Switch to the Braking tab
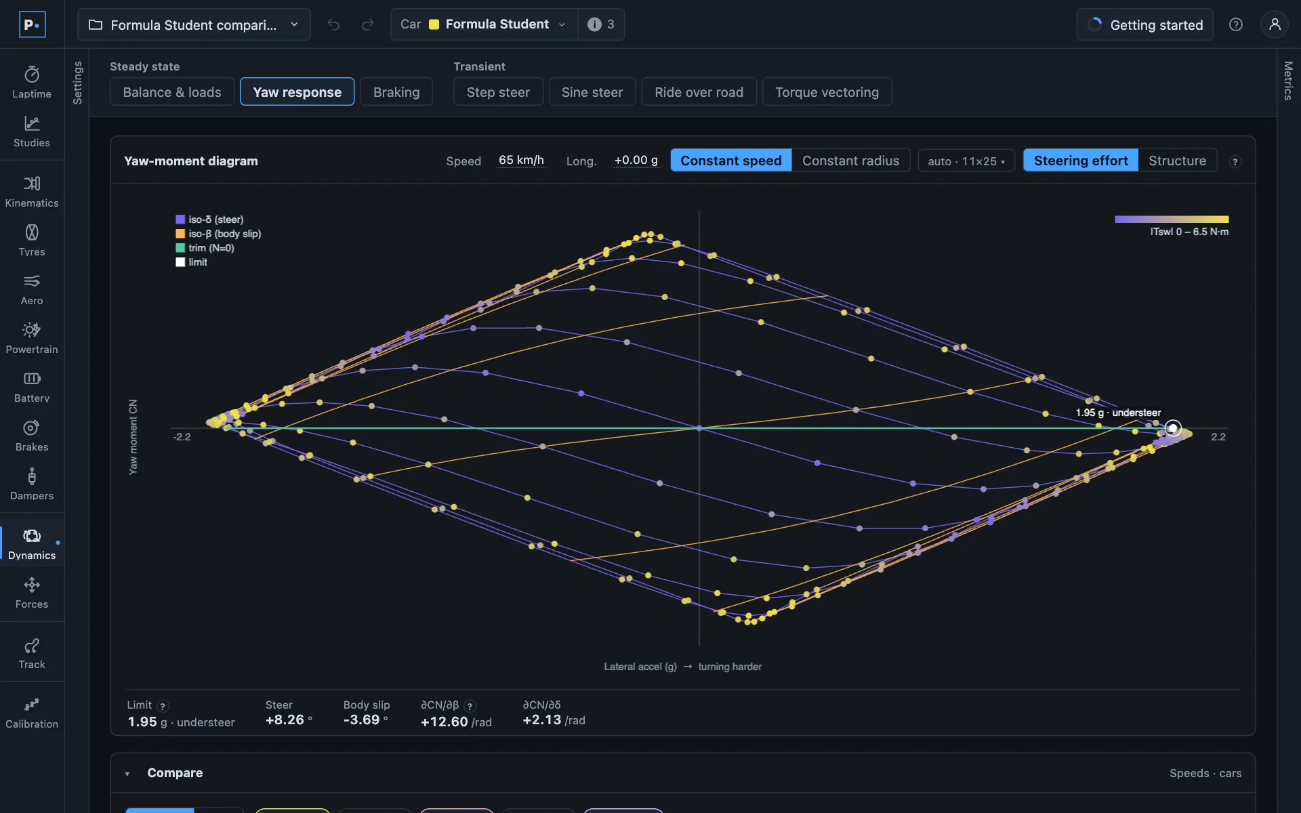The image size is (1301, 813). [396, 92]
